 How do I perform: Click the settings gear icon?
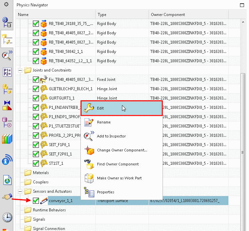tap(6, 4)
